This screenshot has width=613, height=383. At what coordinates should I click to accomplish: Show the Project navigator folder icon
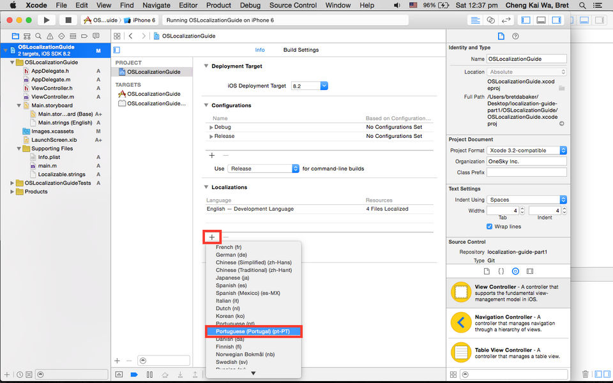15,36
